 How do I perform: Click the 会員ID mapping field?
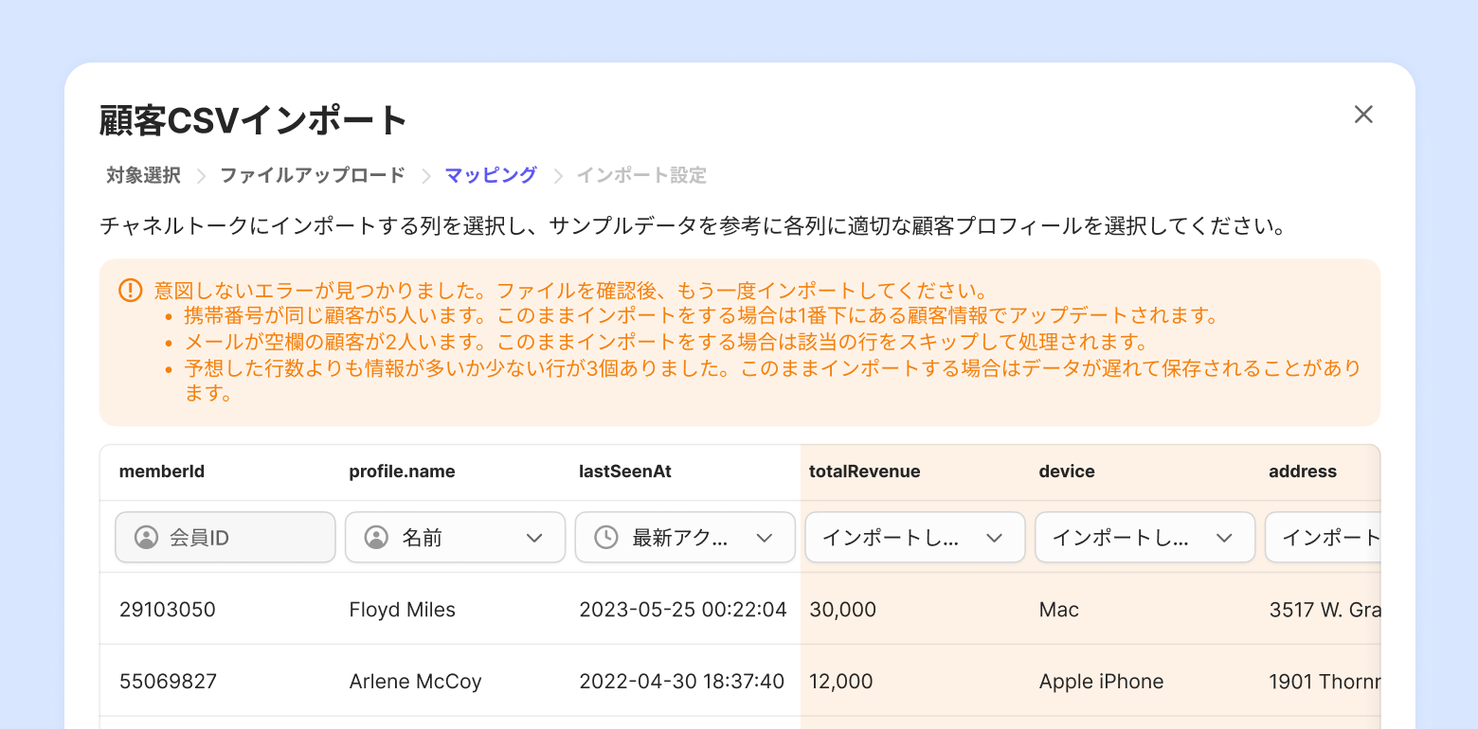click(x=225, y=538)
